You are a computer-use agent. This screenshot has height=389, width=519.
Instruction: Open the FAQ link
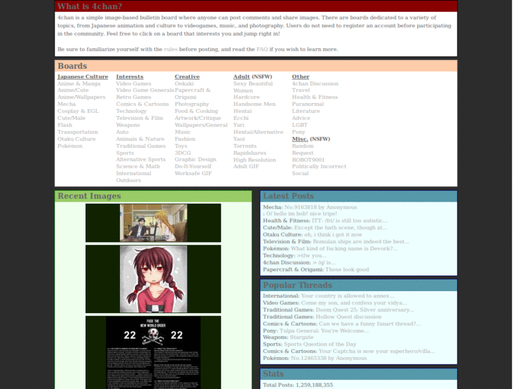pyautogui.click(x=262, y=49)
